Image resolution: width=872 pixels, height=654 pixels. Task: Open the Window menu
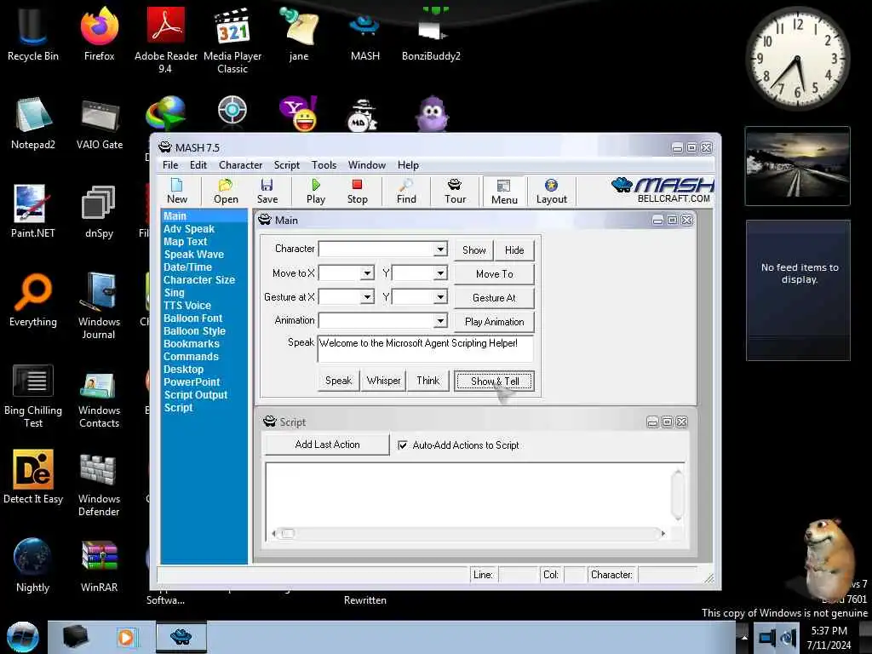[x=366, y=165]
